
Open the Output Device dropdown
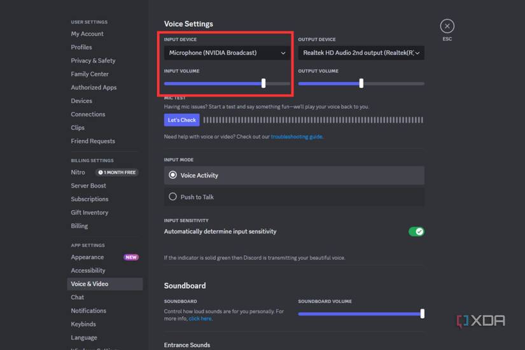point(361,53)
